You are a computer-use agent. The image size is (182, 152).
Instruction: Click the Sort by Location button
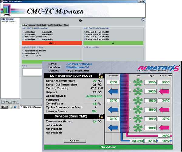coord(10,102)
